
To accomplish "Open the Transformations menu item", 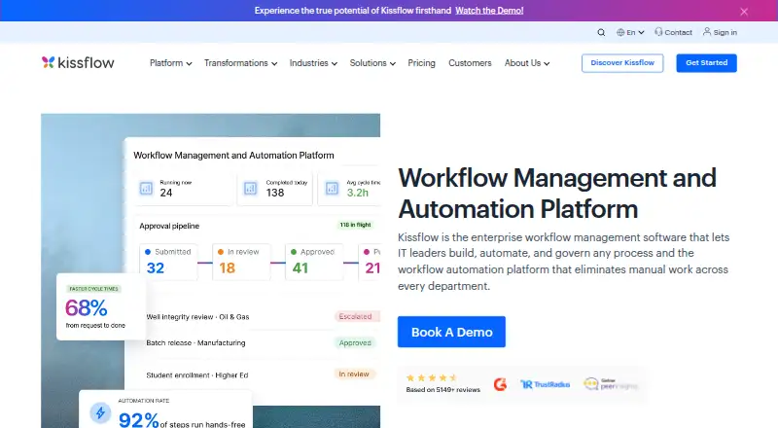I will coord(235,63).
